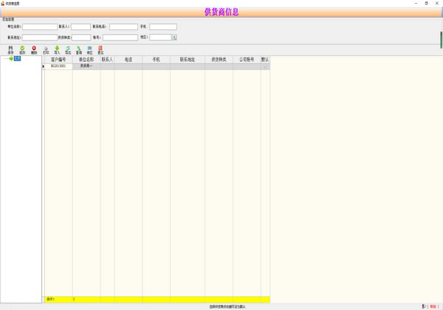Click the 打印 (Print) toolbar icon

point(46,50)
